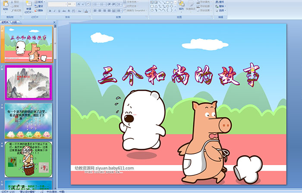Select slide 4 monk with bucket thumbnail
Image resolution: width=302 pixels, height=193 pixels.
click(28, 159)
